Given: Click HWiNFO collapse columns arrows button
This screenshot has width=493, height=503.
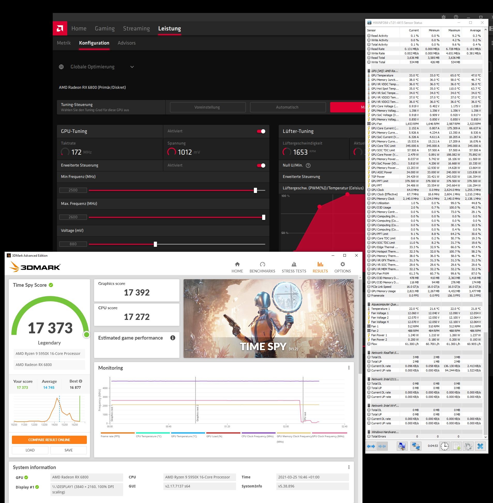Looking at the screenshot, I should tap(382, 446).
